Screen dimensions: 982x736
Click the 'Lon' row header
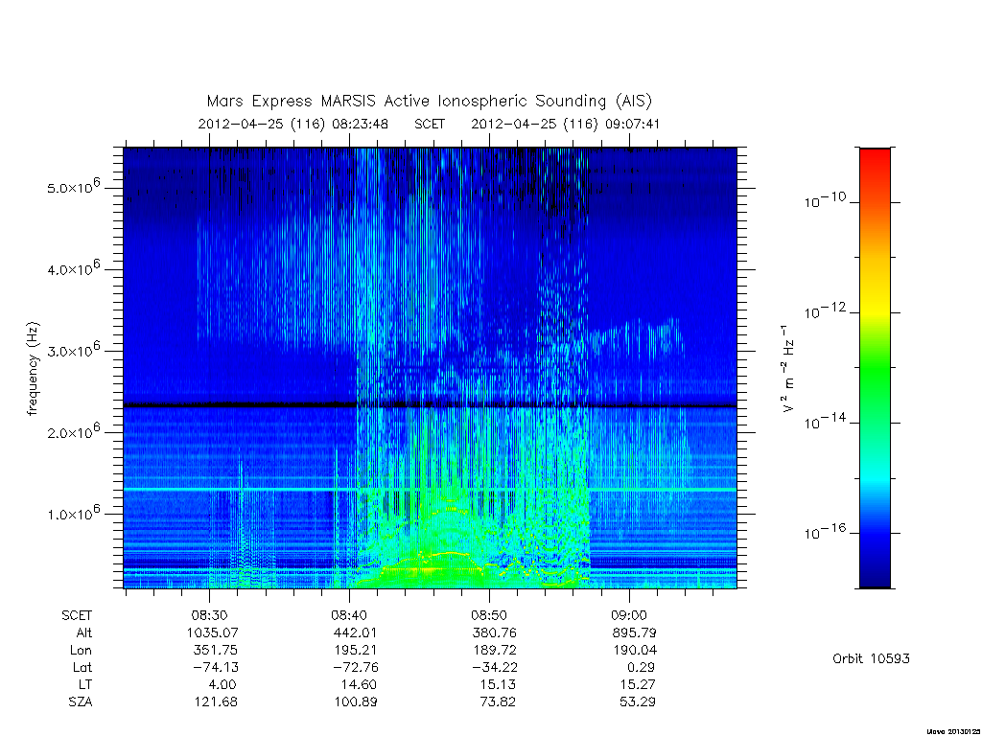81,651
